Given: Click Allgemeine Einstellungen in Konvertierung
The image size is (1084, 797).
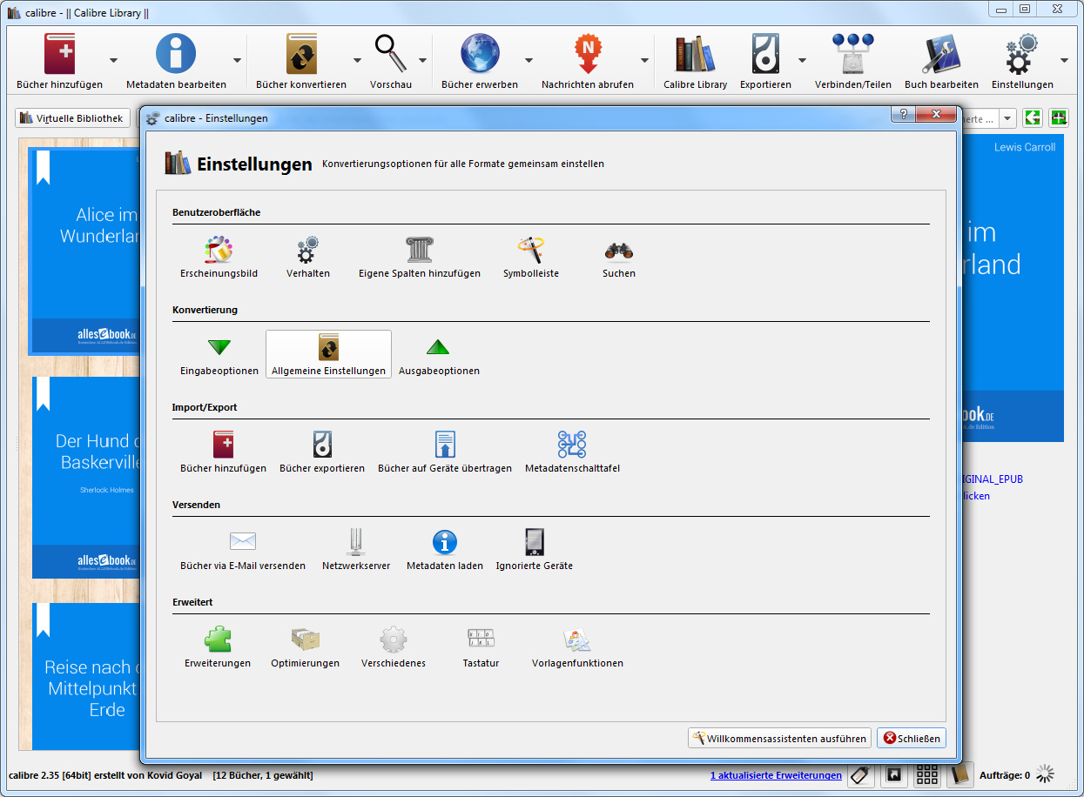Looking at the screenshot, I should tap(328, 355).
